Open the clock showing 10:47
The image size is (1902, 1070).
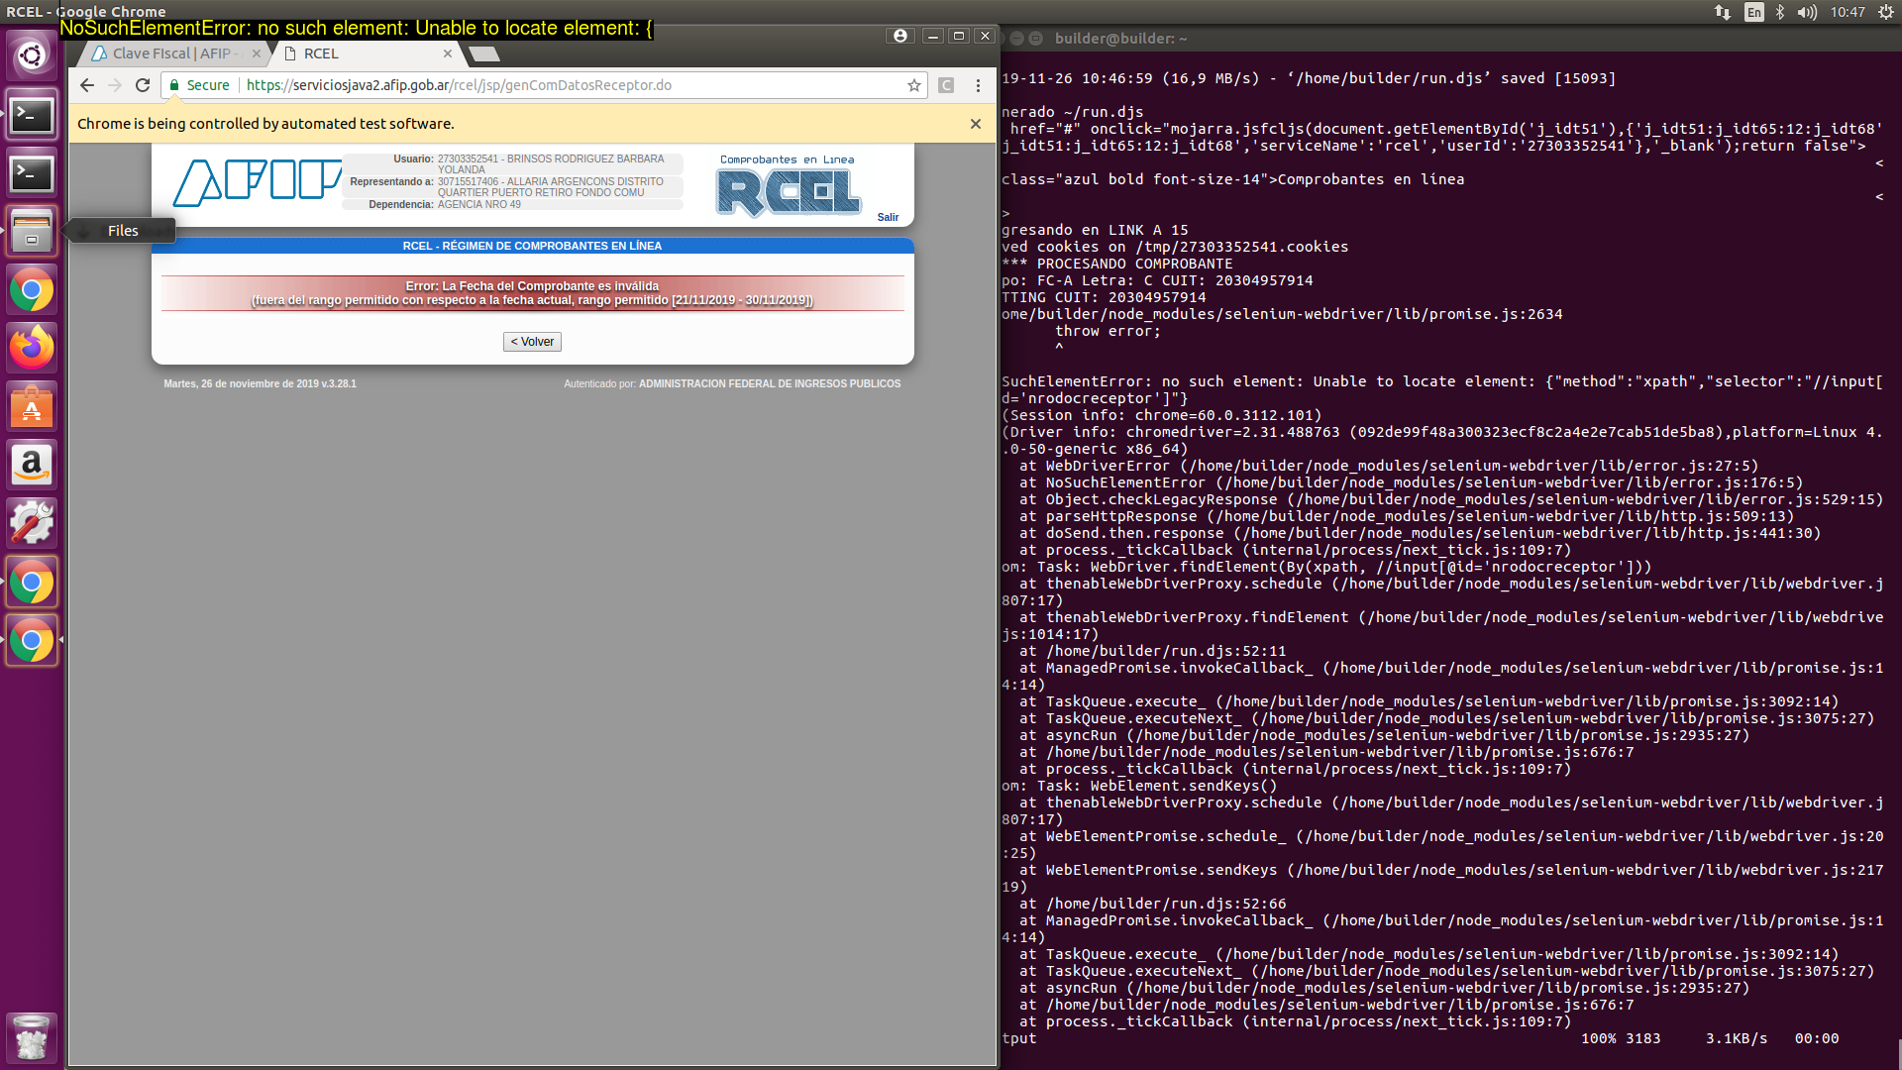pyautogui.click(x=1848, y=12)
